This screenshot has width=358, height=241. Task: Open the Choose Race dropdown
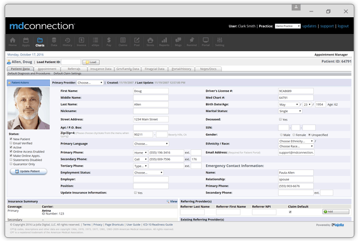tap(296, 146)
